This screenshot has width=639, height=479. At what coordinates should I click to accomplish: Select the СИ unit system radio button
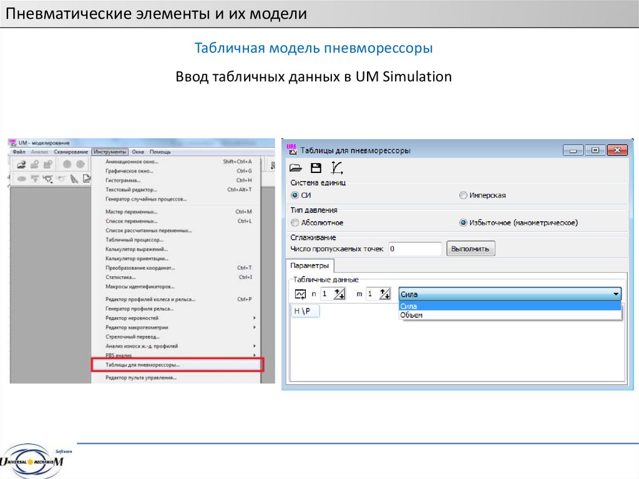click(x=295, y=195)
